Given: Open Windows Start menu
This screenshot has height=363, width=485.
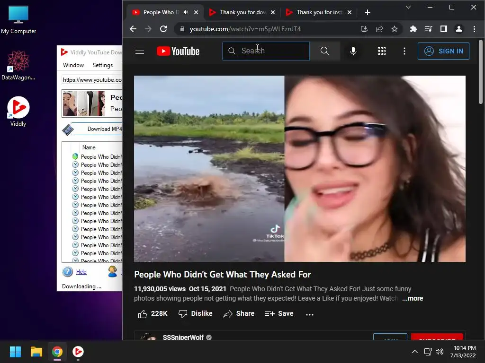Looking at the screenshot, I should click(15, 352).
